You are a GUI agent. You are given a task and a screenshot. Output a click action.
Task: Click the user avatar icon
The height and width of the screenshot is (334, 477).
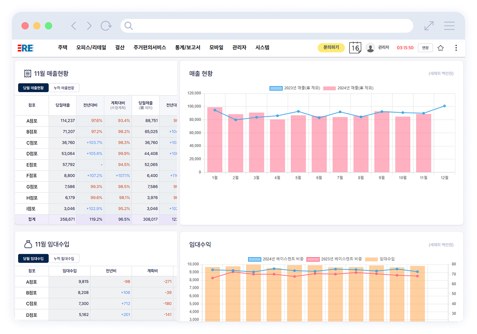tap(370, 48)
